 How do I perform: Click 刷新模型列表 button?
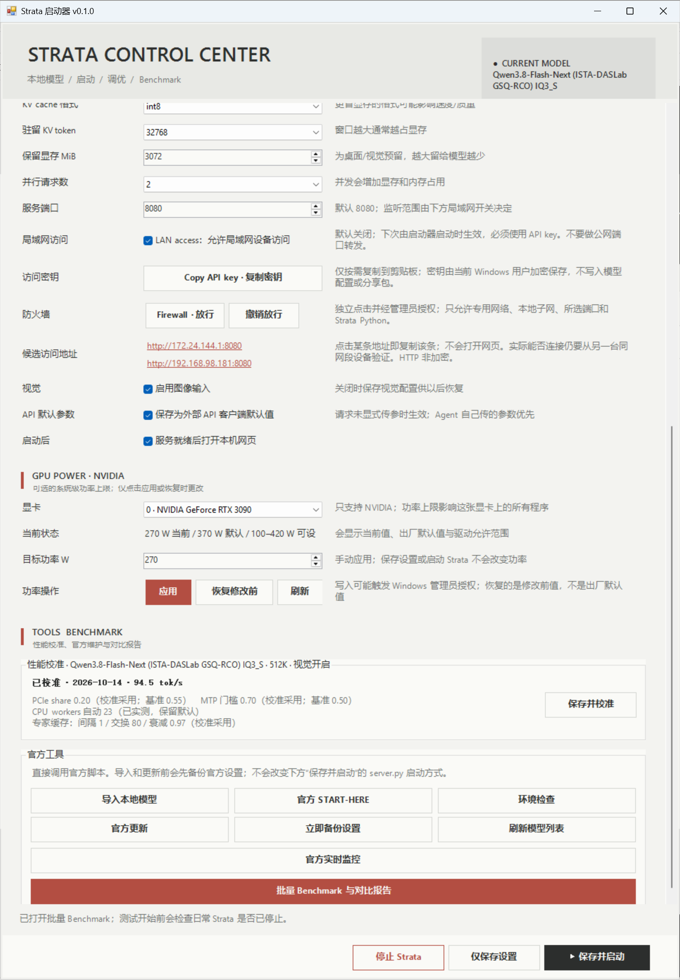point(537,829)
